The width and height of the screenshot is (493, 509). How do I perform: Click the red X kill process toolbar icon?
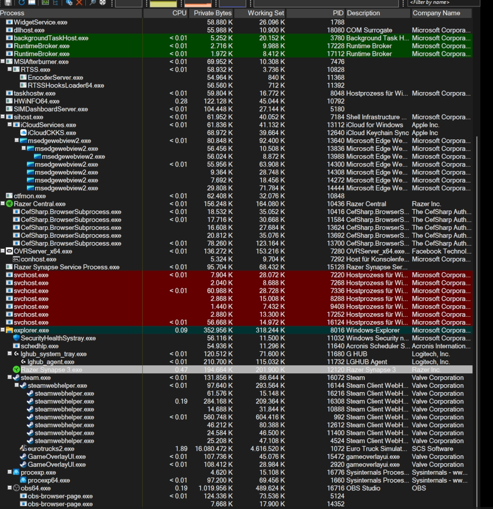point(79,2)
